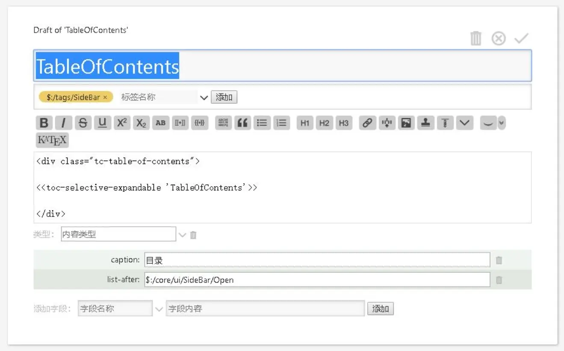Image resolution: width=564 pixels, height=351 pixels.
Task: Expand the toolbar's more options chevron
Action: pos(464,123)
